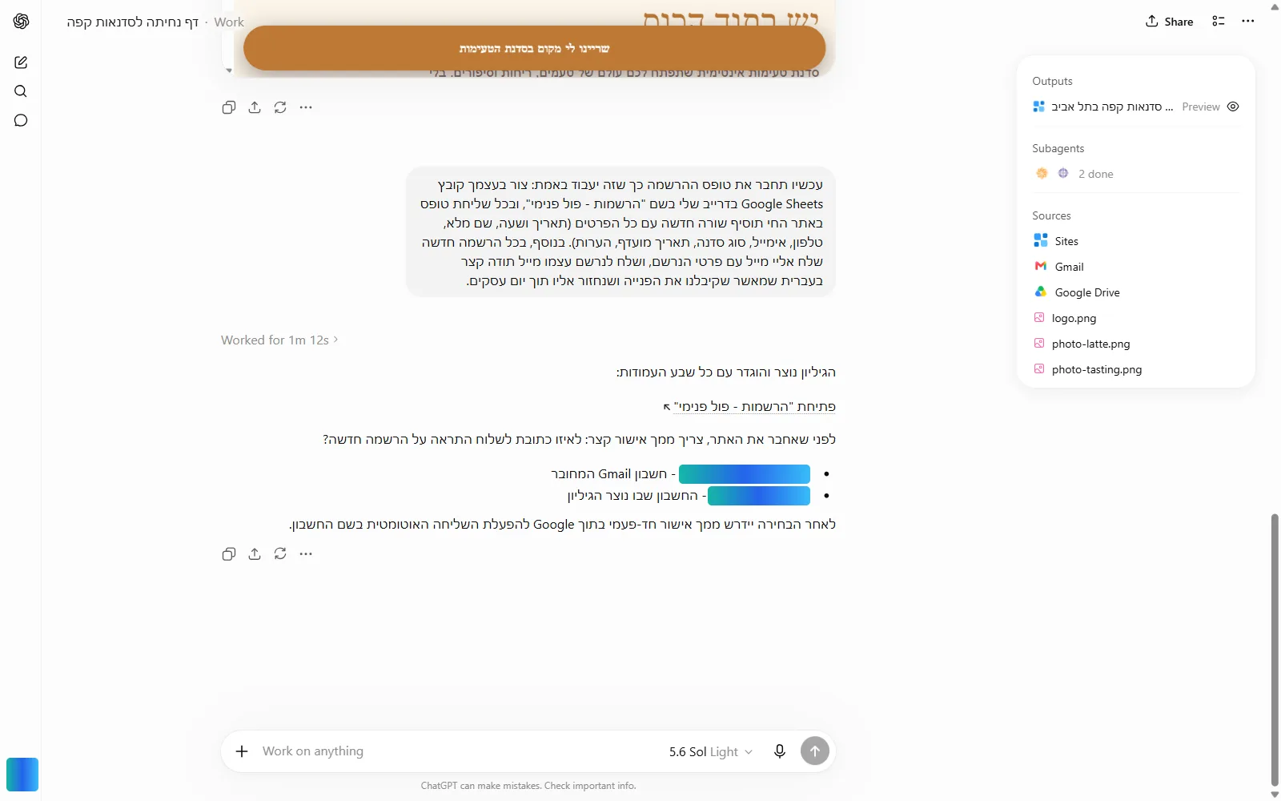Open the header three-dots more menu
The width and height of the screenshot is (1281, 801).
[x=1248, y=22]
